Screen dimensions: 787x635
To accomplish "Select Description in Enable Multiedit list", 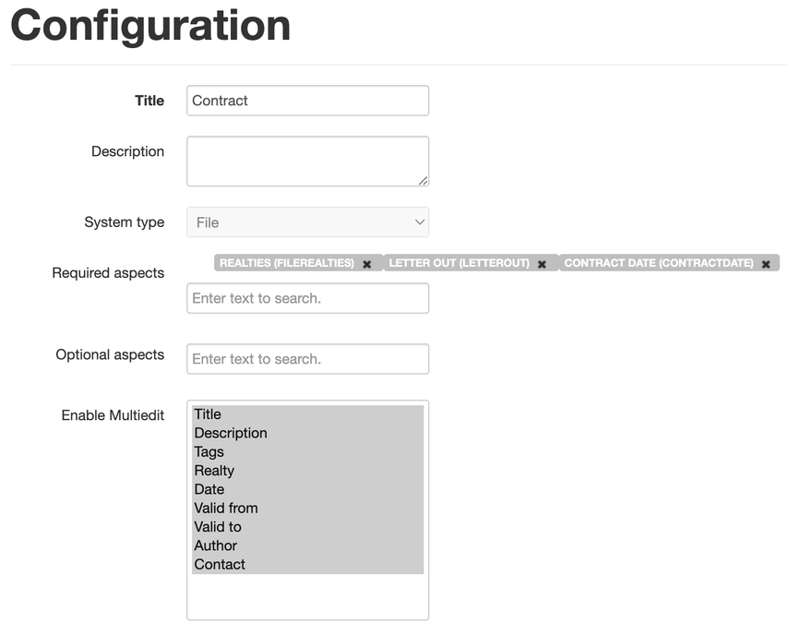I will click(x=231, y=433).
